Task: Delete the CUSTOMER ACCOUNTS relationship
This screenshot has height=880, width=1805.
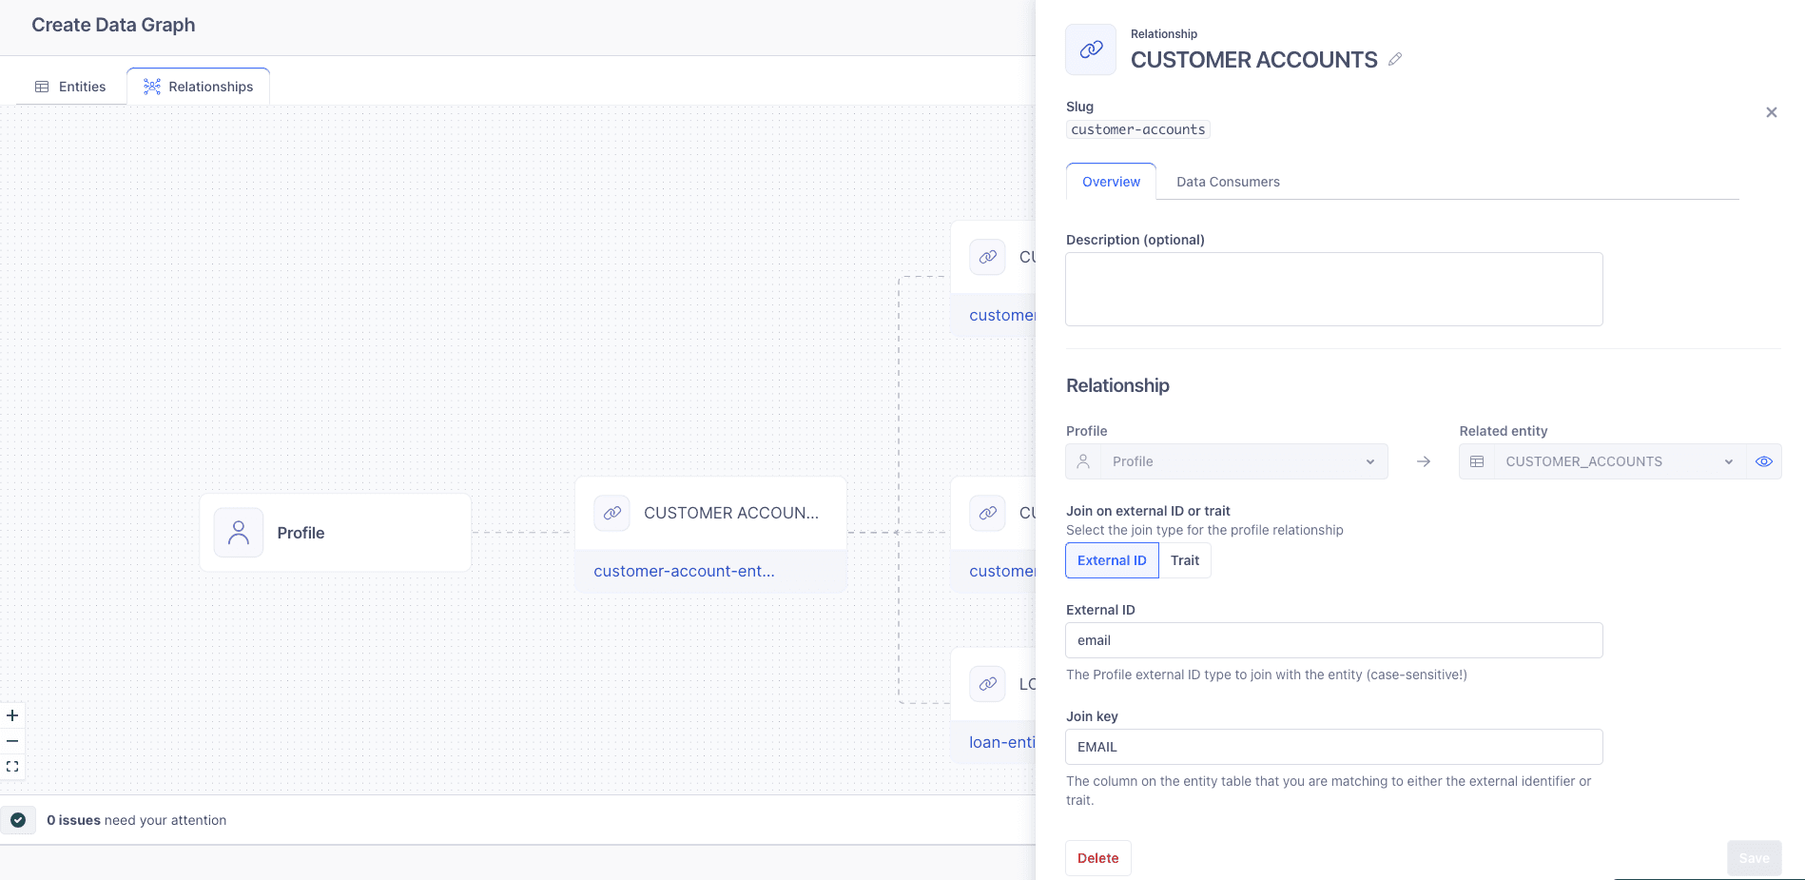Action: [1097, 857]
